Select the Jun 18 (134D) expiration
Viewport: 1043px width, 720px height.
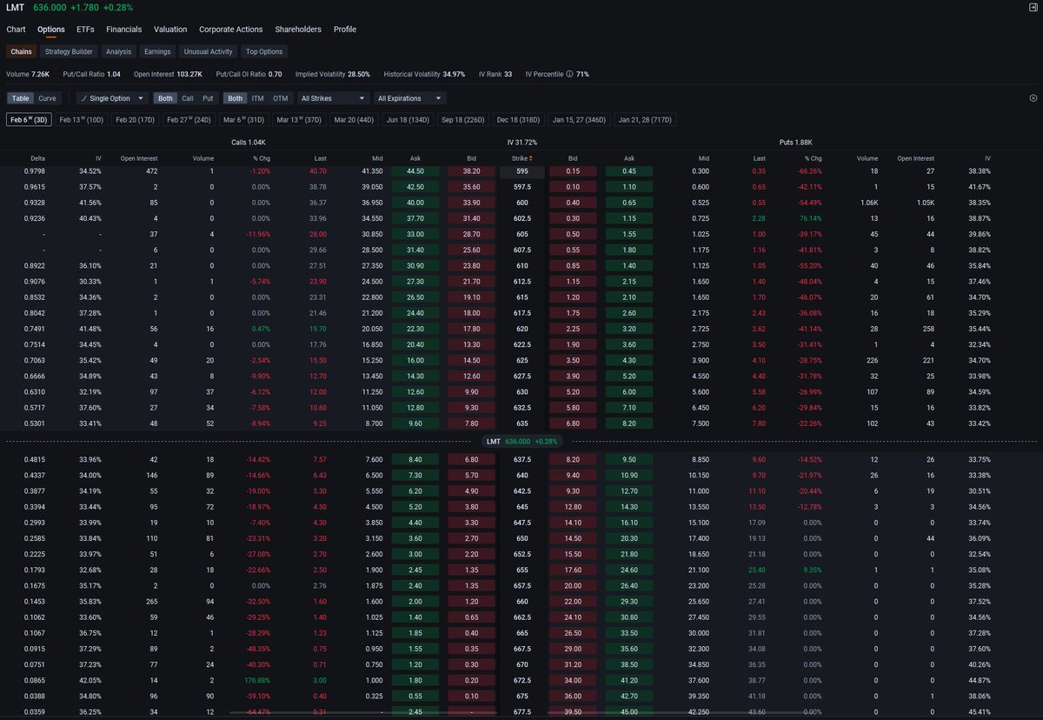pos(409,120)
